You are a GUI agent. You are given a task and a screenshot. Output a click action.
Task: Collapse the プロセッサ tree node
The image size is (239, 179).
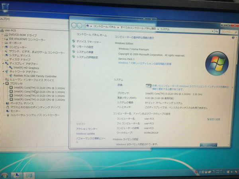click(4, 84)
